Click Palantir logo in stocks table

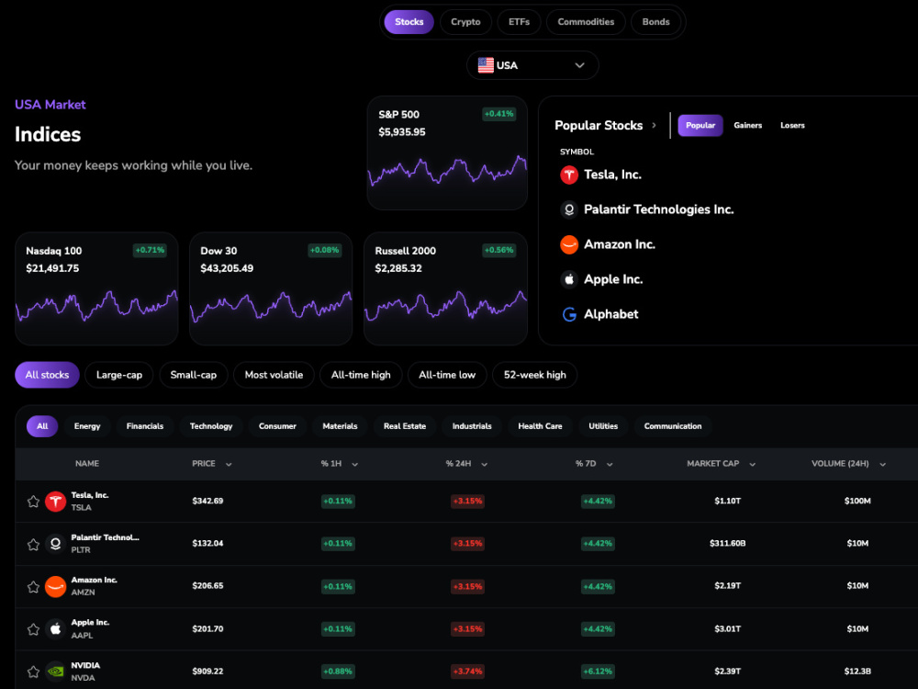click(56, 544)
